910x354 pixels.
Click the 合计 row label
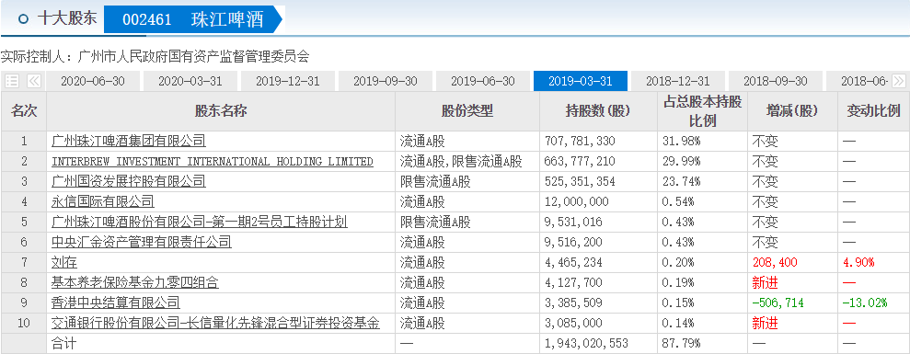click(x=64, y=344)
